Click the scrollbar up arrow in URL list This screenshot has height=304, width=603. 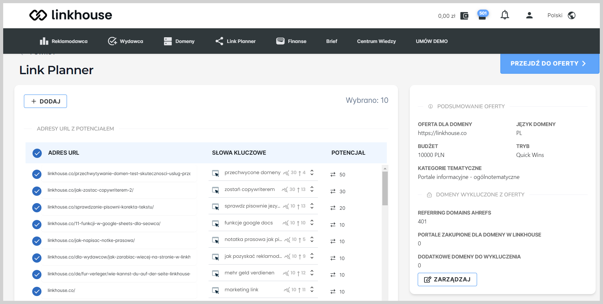pos(385,168)
